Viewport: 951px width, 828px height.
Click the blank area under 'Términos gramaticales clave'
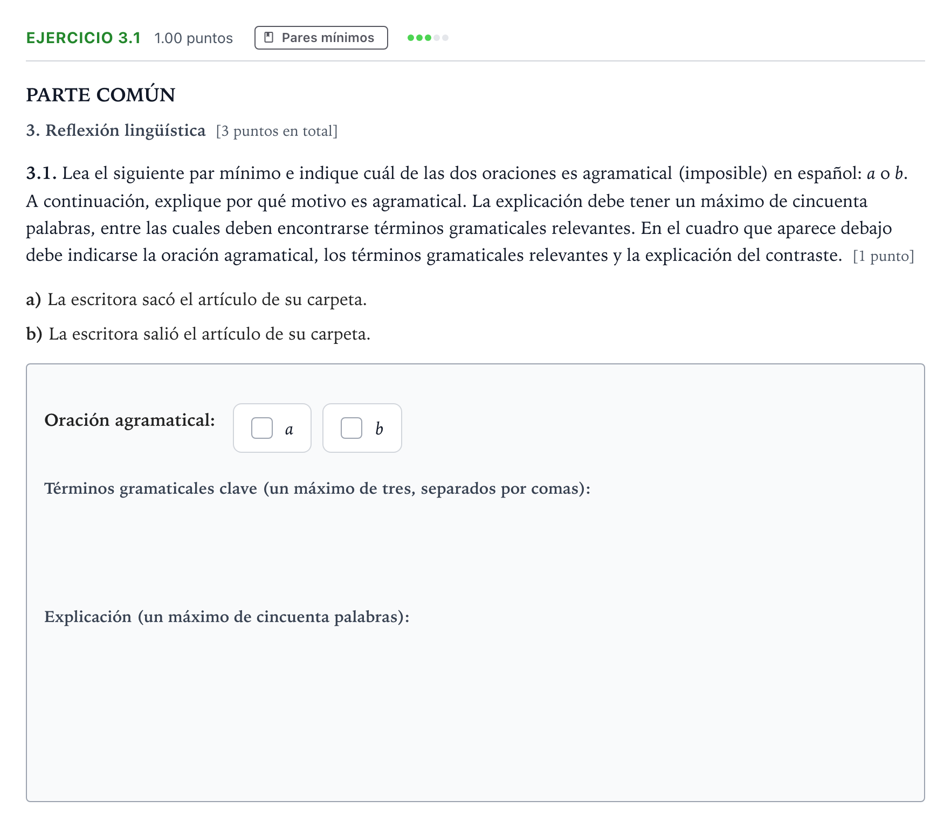click(x=475, y=550)
